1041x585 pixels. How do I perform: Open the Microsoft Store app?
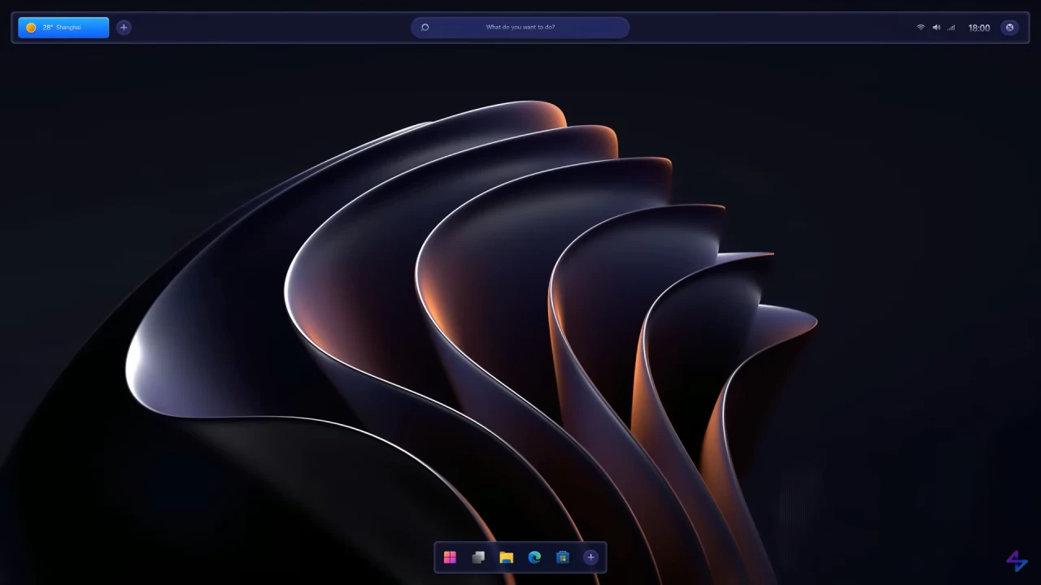562,557
